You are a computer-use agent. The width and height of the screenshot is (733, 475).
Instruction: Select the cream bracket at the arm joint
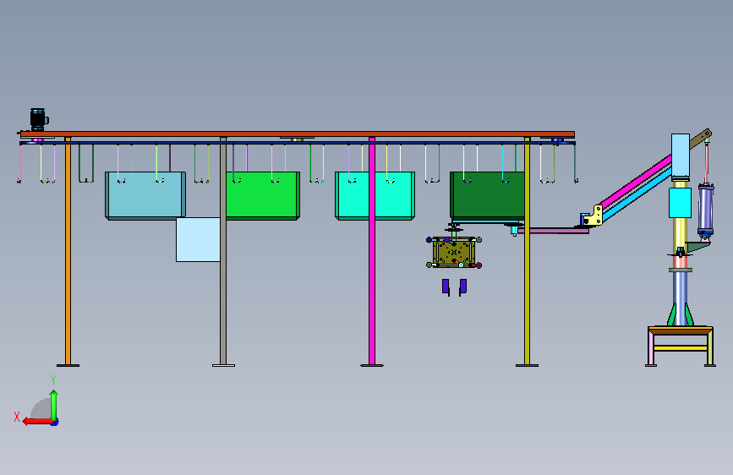click(x=594, y=216)
